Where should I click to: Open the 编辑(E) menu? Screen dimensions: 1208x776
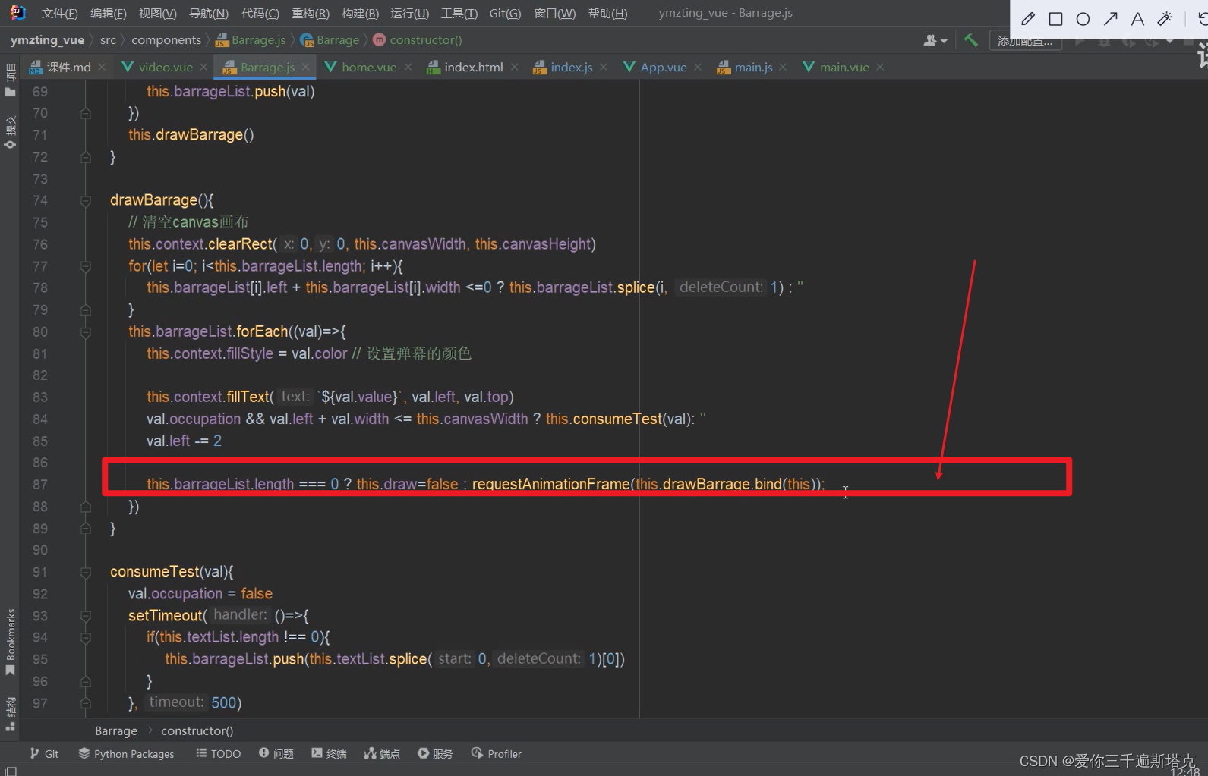pyautogui.click(x=108, y=13)
